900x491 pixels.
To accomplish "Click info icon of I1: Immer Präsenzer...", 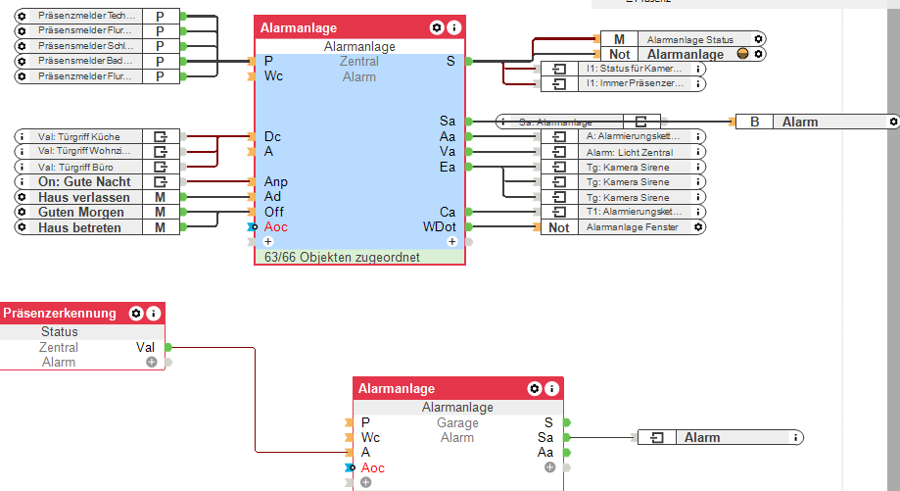I will point(698,84).
